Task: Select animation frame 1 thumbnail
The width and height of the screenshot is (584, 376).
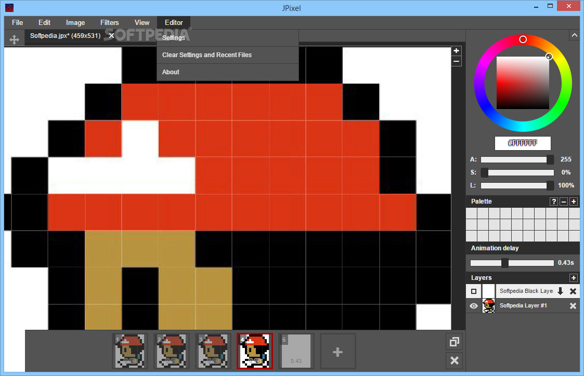Action: [x=130, y=352]
